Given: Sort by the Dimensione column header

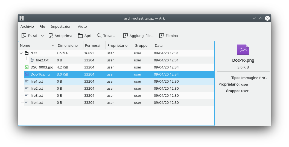Looking at the screenshot, I should 68,45.
